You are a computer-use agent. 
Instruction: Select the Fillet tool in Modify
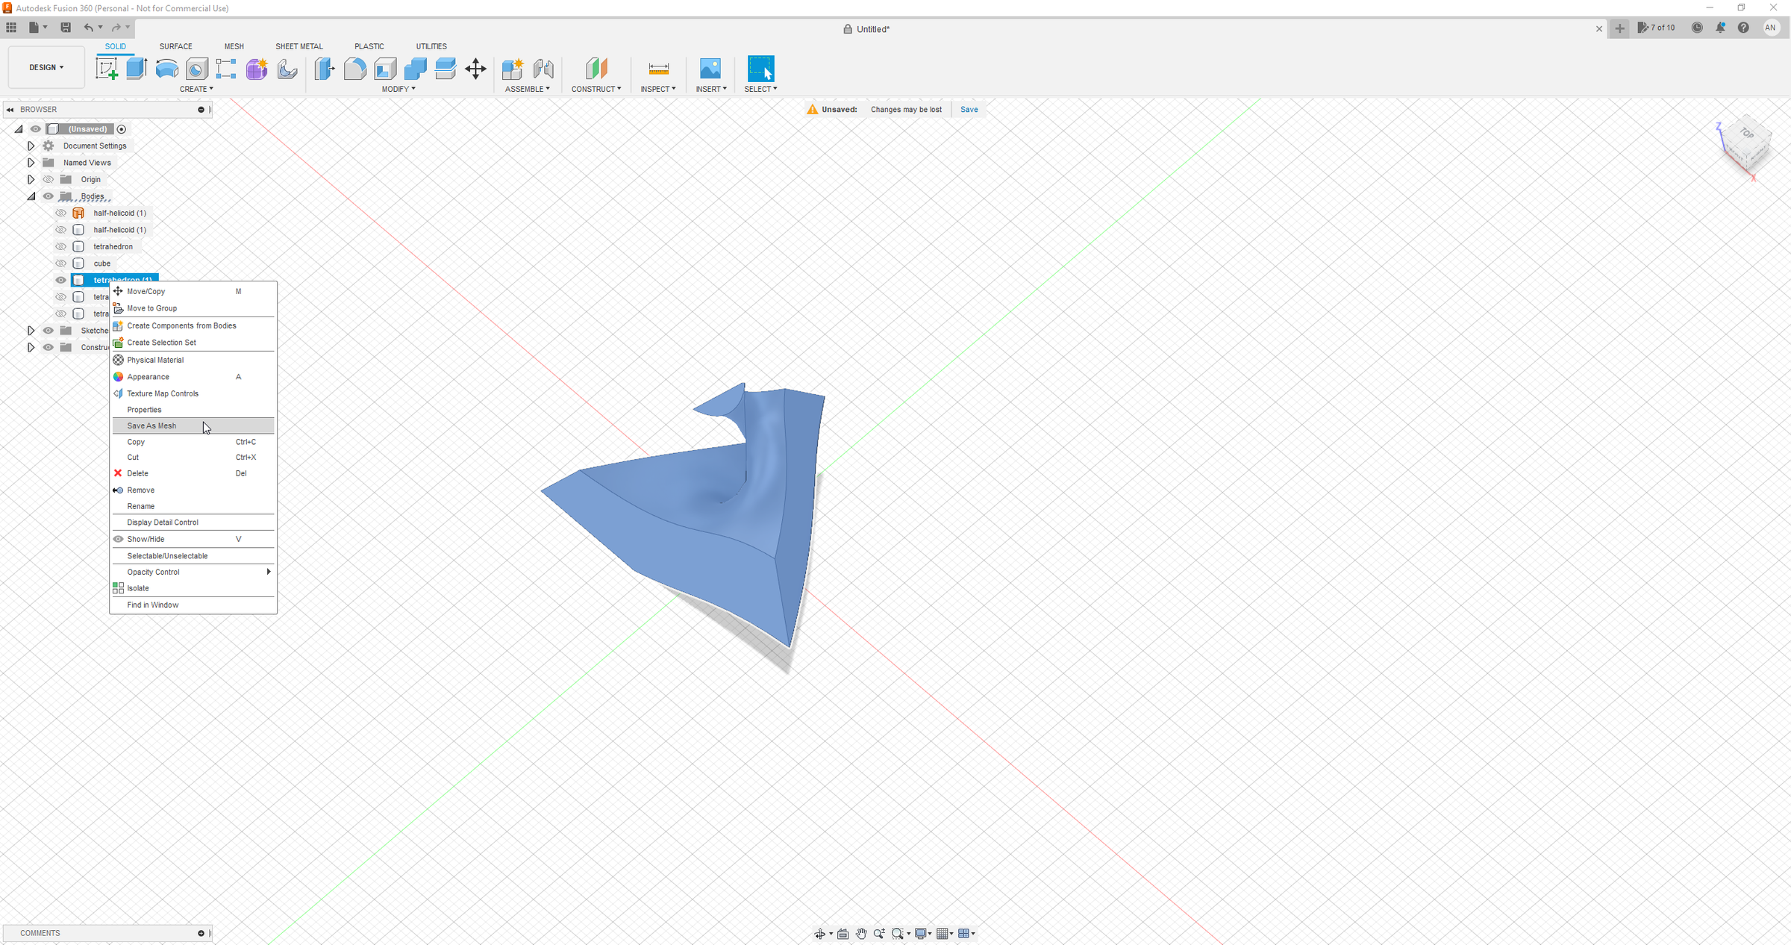click(355, 69)
